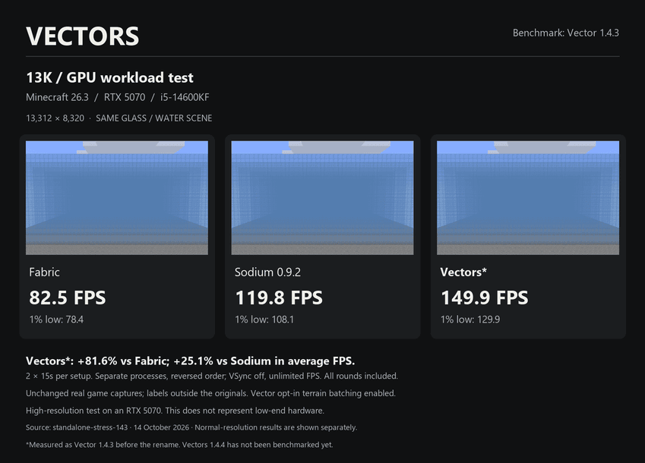Click the "Unchanged real game captures" note
This screenshot has width=645, height=463.
tap(210, 394)
